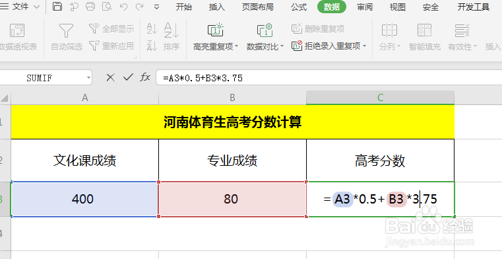Click cell containing 400
The height and width of the screenshot is (259, 502).
(x=85, y=199)
